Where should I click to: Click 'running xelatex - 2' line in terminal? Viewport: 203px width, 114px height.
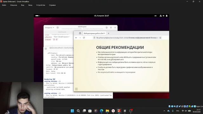52,93
